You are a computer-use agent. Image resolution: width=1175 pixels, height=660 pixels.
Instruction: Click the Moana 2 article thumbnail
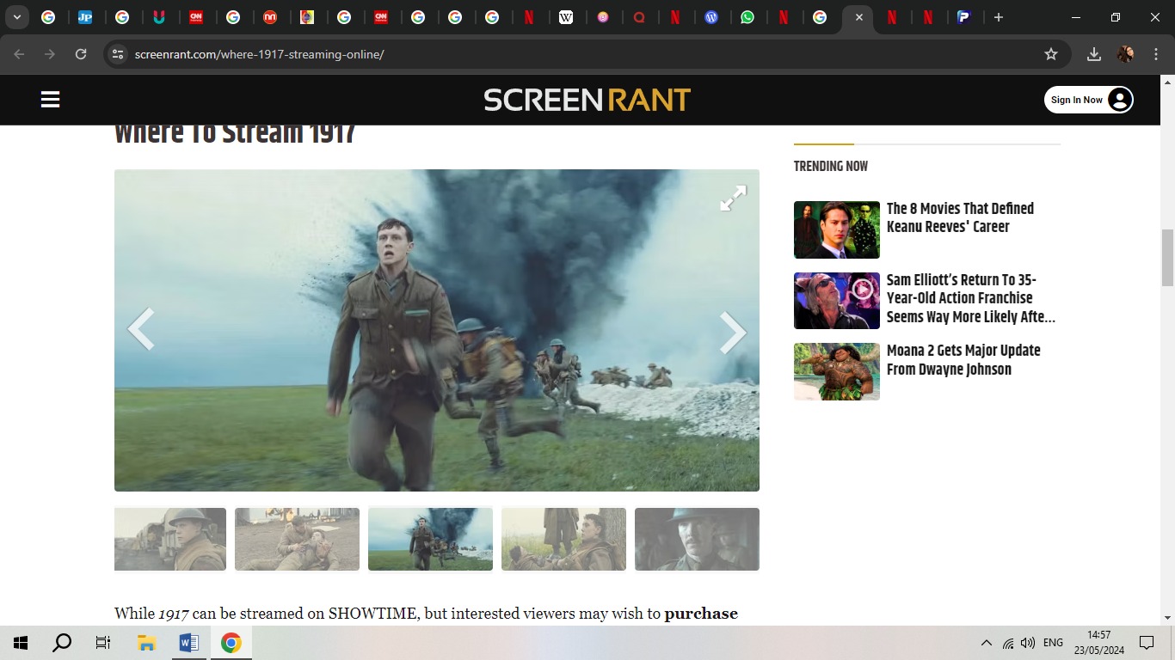click(x=837, y=371)
